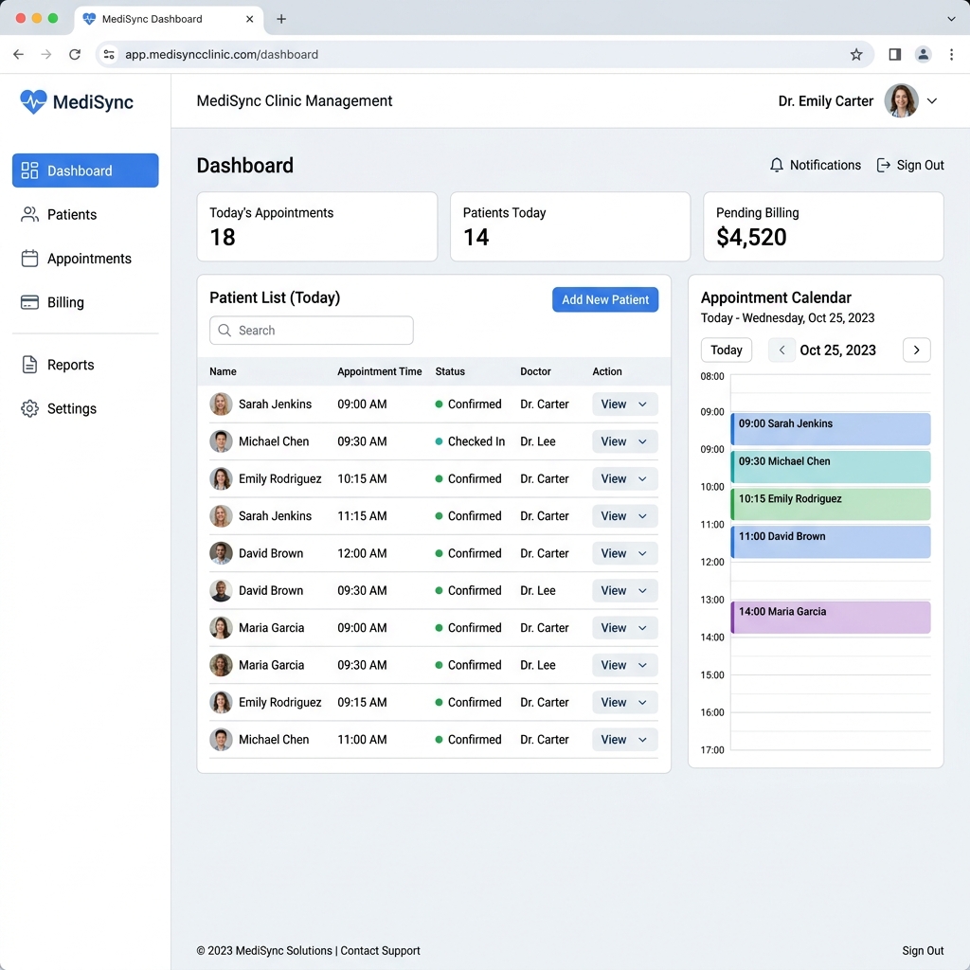Open the Dashboard section via sidebar icon
Viewport: 970px width, 970px height.
coord(29,171)
